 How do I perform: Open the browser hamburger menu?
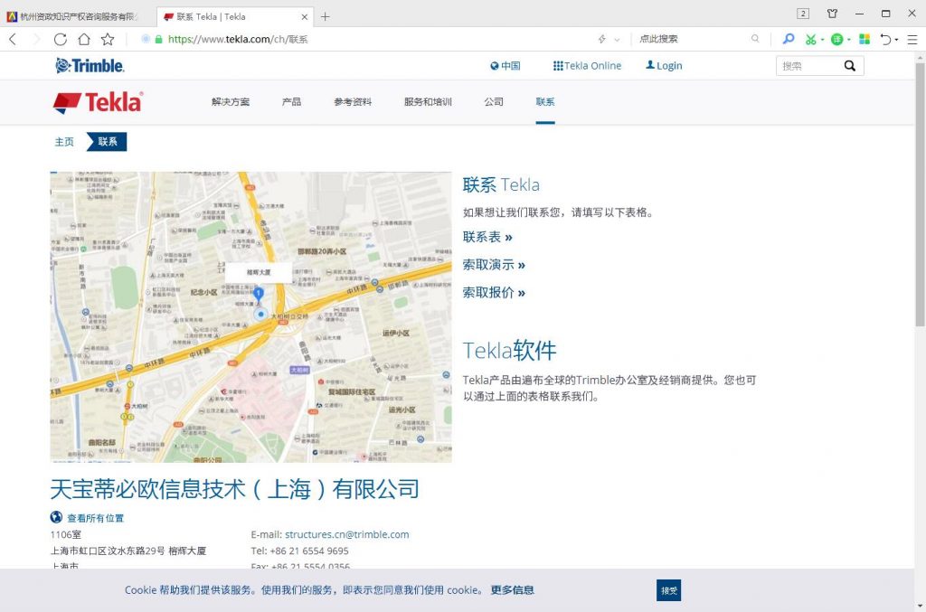912,40
